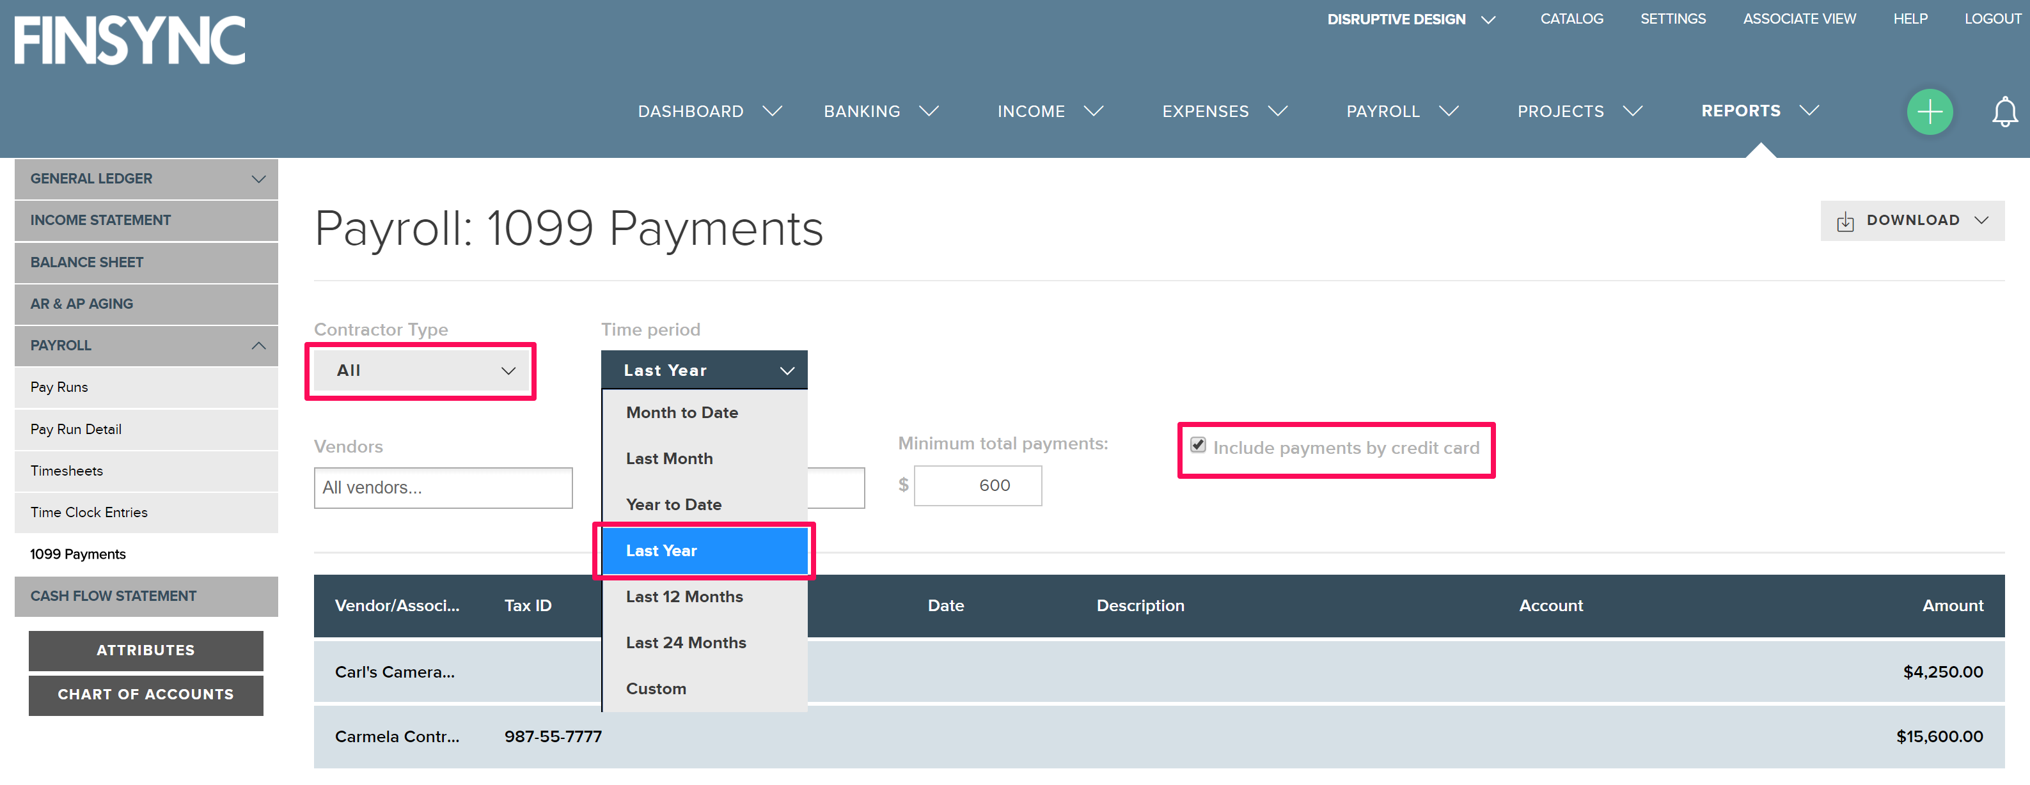Sort by Account column header
This screenshot has width=2030, height=785.
[1551, 605]
